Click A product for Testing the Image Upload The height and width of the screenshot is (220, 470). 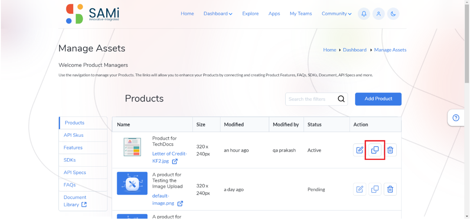[x=167, y=180]
